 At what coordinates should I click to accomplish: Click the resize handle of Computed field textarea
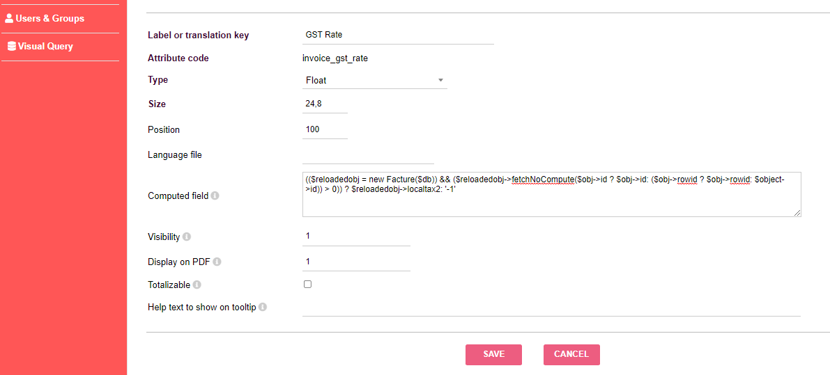coord(797,213)
